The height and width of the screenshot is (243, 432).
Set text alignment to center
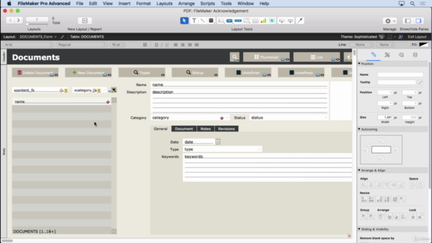click(x=183, y=45)
